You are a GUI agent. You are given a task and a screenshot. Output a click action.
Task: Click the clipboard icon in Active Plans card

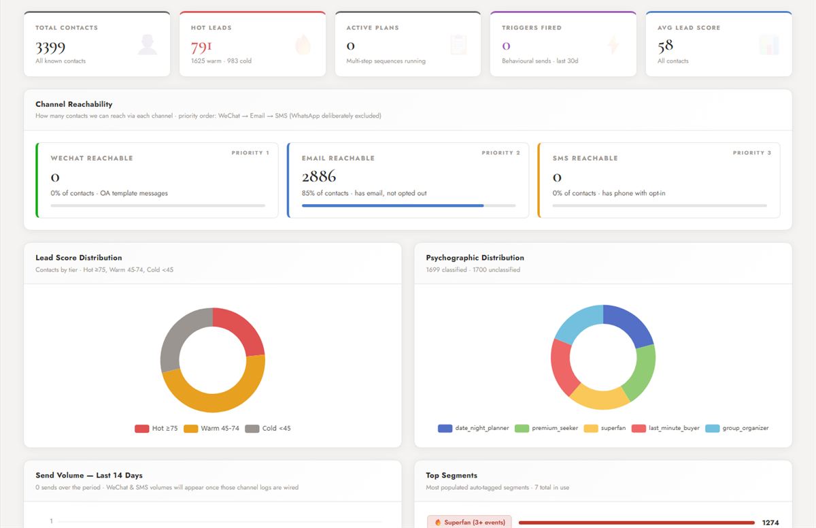[458, 44]
